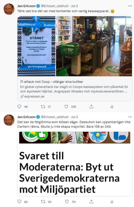This screenshot has width=134, height=207.
Task: Open the Jul 2 timestamp of the first tweet
Action: pos(74,6)
